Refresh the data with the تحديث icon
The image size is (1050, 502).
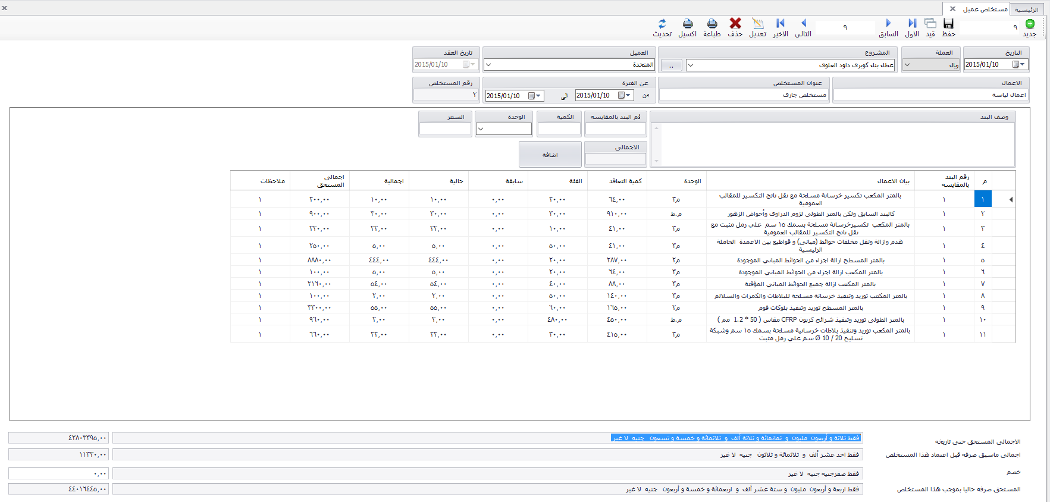pos(662,24)
